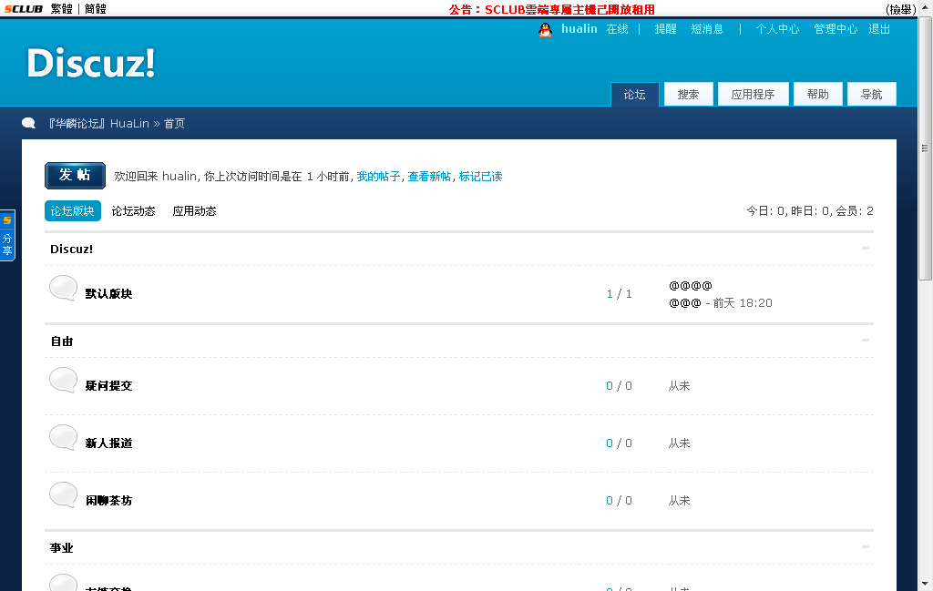Open 短消息 messages
Screen dimensions: 933x591
707,29
